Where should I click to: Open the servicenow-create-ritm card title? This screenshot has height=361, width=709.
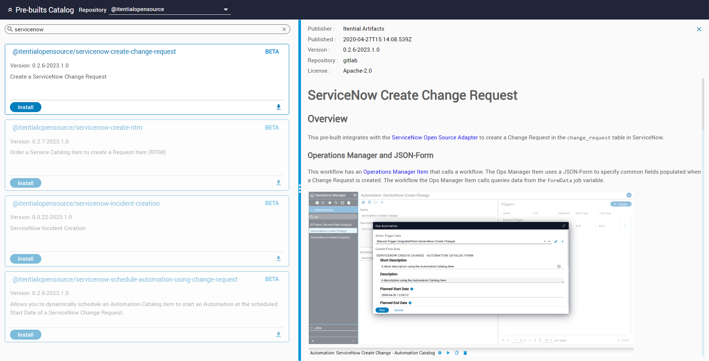(x=78, y=128)
